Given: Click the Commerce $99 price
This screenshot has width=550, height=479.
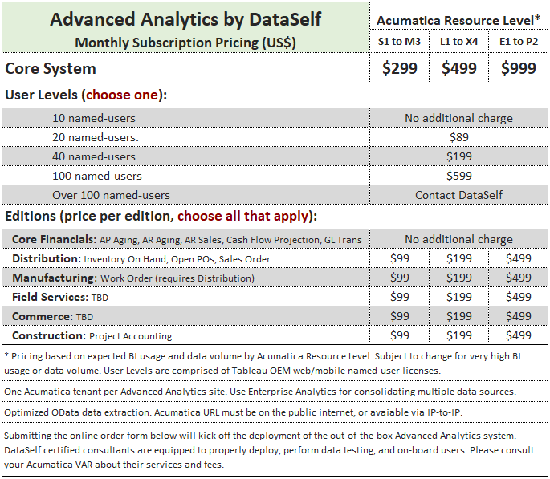Looking at the screenshot, I should click(400, 316).
